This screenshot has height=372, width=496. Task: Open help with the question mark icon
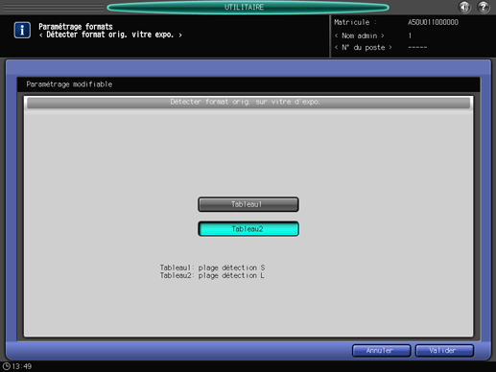pyautogui.click(x=484, y=7)
